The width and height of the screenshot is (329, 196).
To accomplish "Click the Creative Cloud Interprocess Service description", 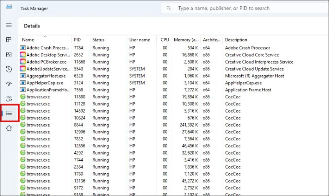I will coord(259,62).
